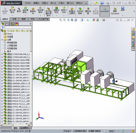136x133 pixels.
Task: Toggle Large Assembly Mode in status bar
Action: tap(80, 131)
